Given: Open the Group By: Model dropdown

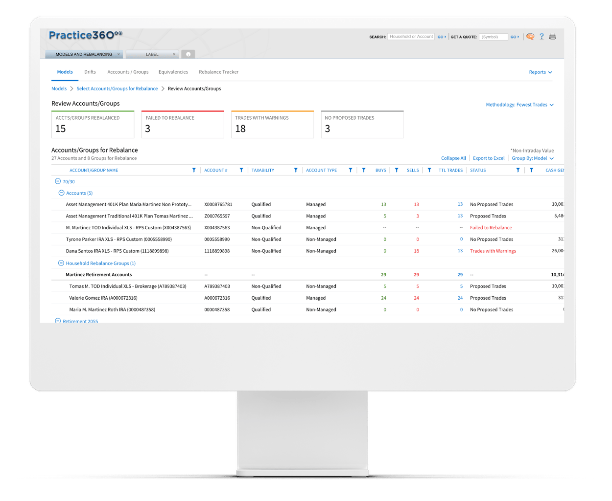Looking at the screenshot, I should [533, 158].
